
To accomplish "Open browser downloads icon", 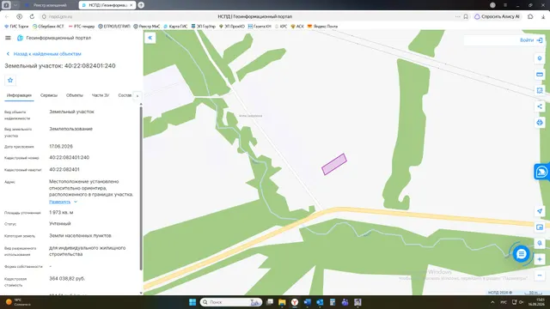I will coord(543,16).
